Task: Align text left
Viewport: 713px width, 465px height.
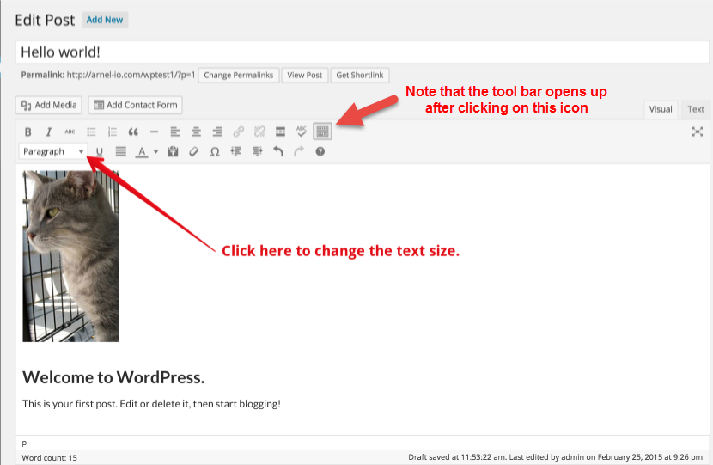Action: click(x=175, y=132)
